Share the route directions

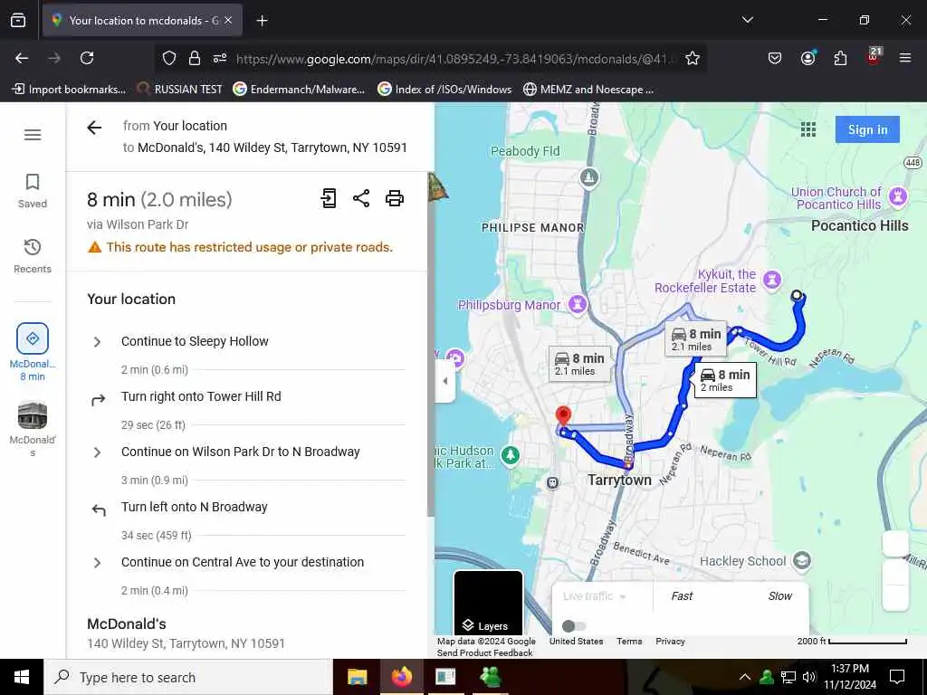point(361,198)
